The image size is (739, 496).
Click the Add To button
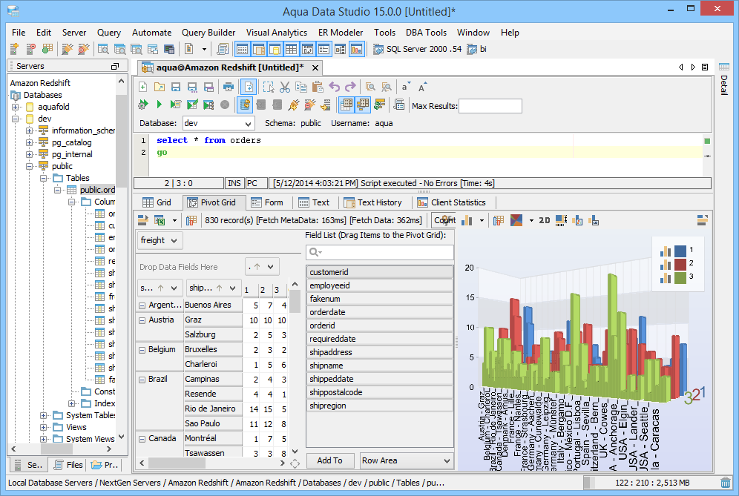tap(329, 460)
